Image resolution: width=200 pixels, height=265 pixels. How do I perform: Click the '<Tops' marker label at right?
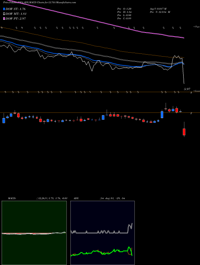(x=197, y=27)
